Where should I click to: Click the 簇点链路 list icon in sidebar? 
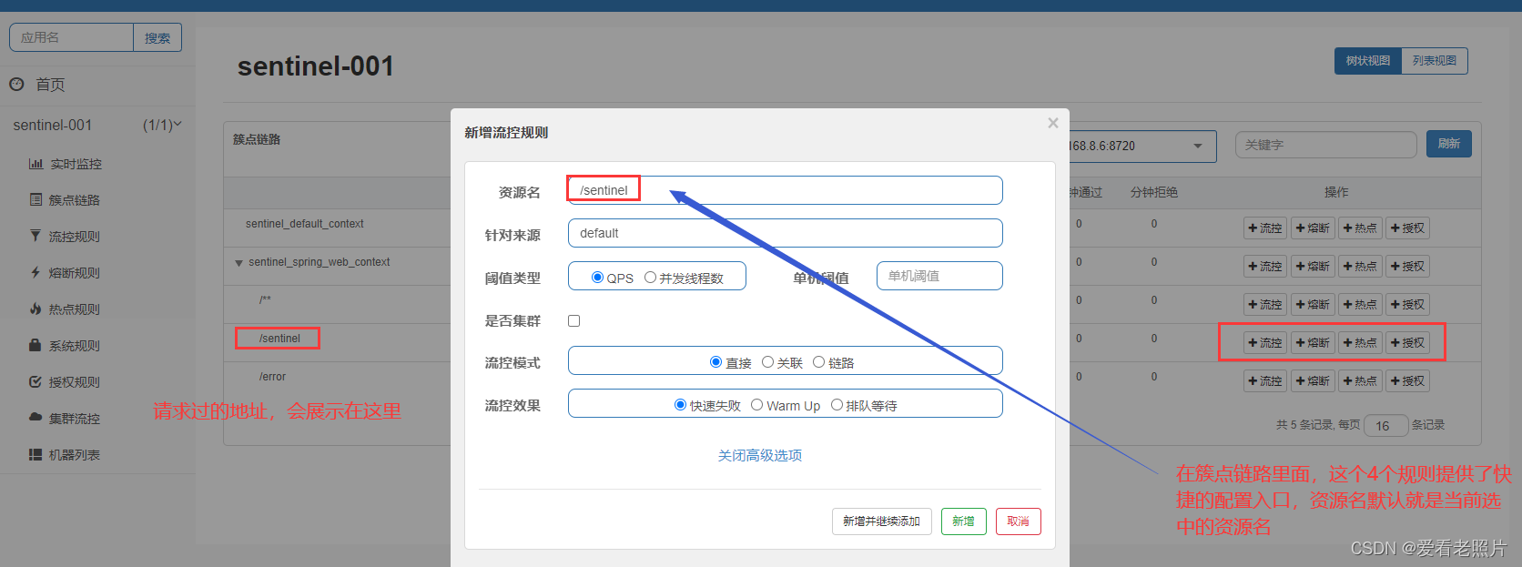tap(36, 199)
